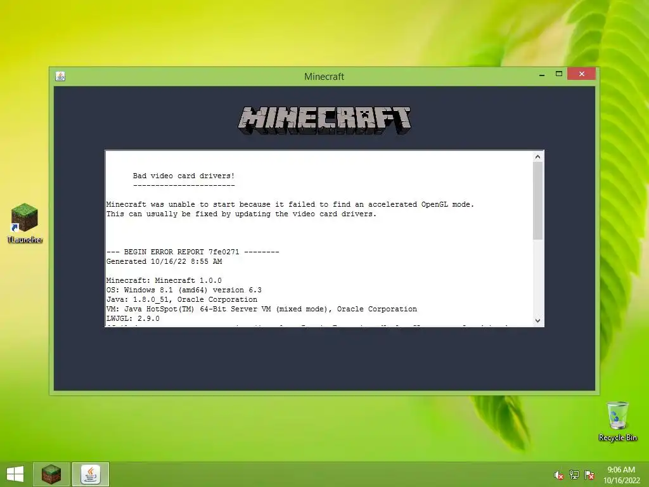Click 'OS: Windows 8.1 (amd64)' line

click(184, 290)
